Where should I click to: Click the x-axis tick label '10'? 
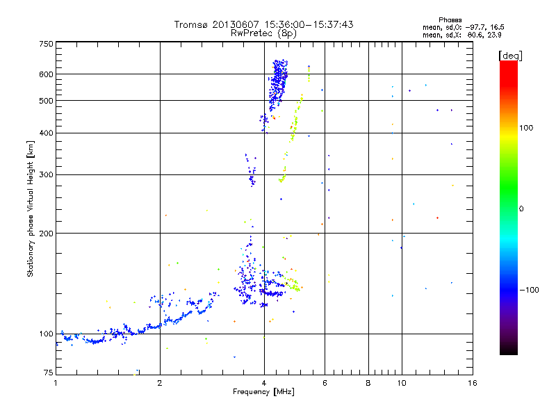coord(402,383)
